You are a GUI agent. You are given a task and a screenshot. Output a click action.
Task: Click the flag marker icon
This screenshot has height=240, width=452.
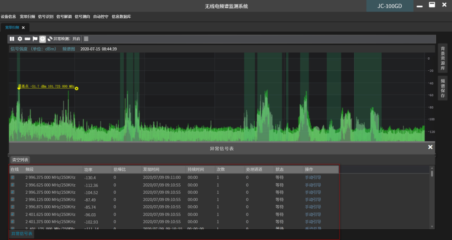click(x=35, y=39)
